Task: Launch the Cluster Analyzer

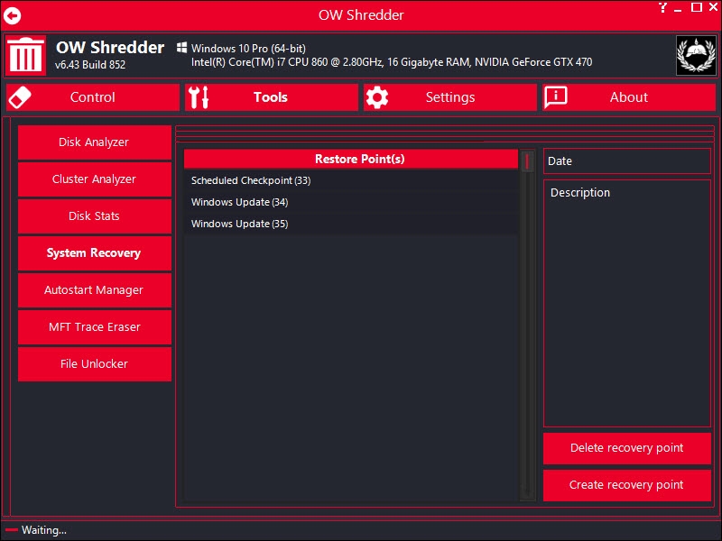Action: [x=95, y=179]
